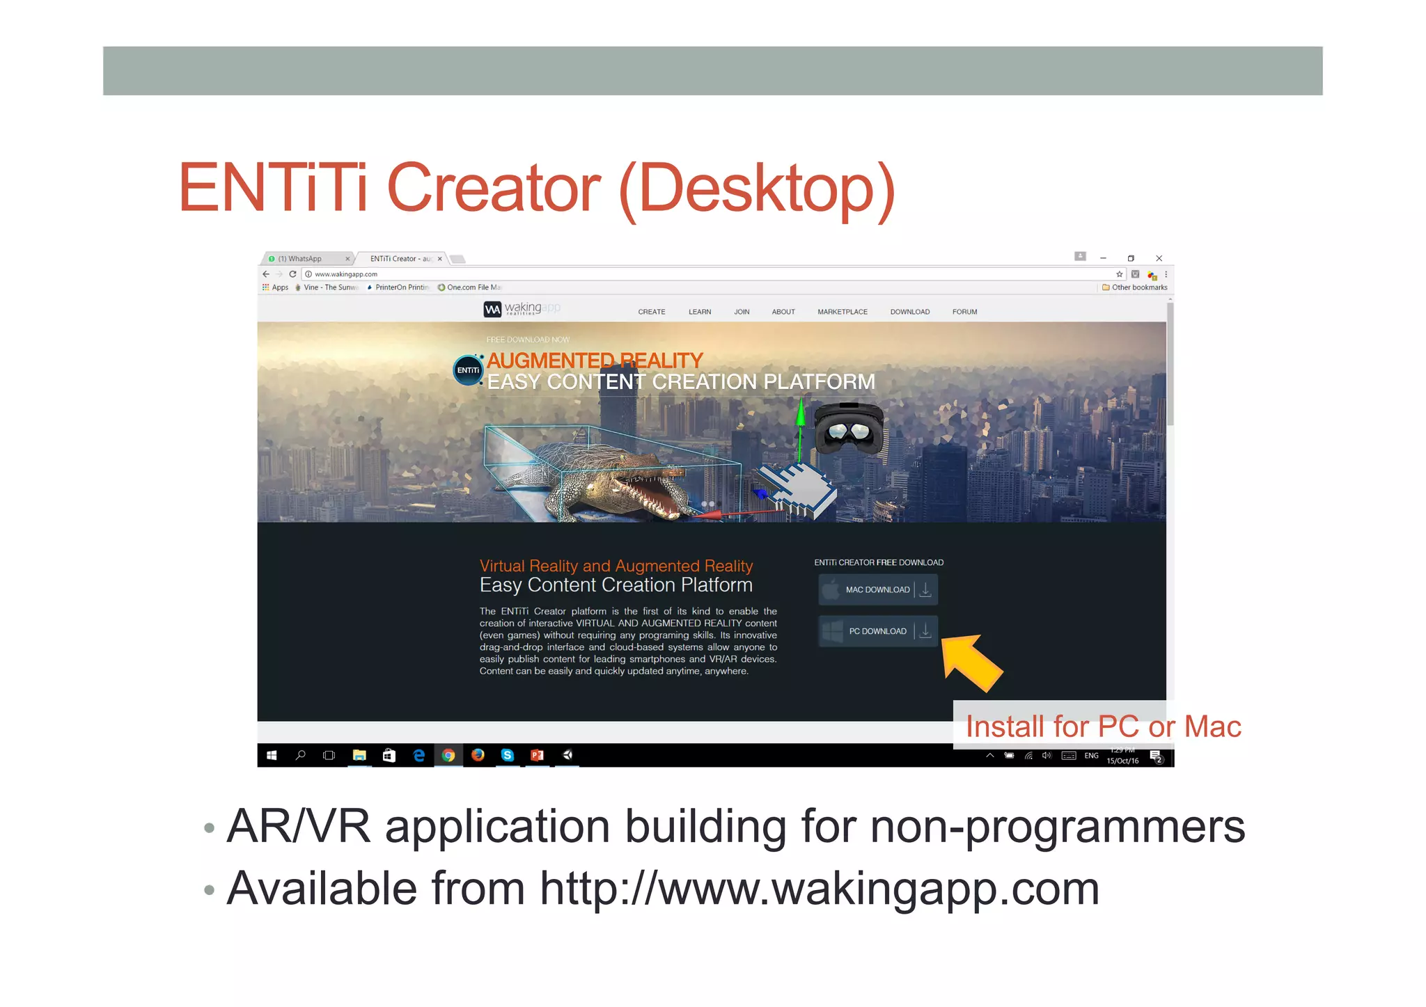Open the CREATE menu on the site
The width and height of the screenshot is (1426, 1007).
coord(652,312)
